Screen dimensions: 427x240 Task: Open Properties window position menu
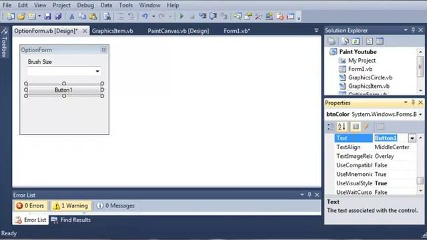406,103
